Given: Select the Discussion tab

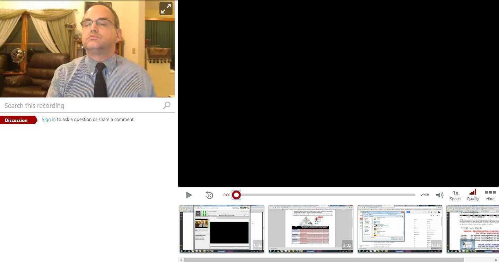Looking at the screenshot, I should click(16, 120).
